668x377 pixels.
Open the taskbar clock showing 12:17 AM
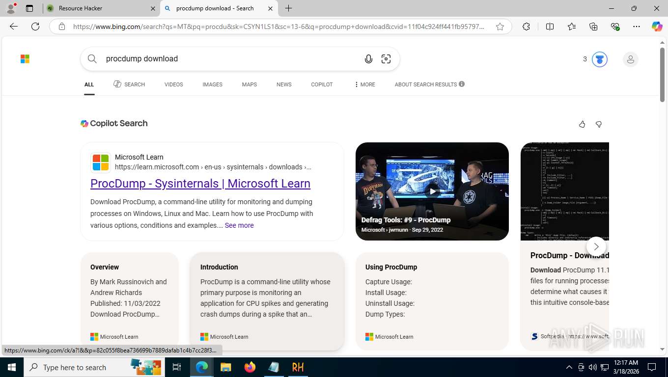pyautogui.click(x=626, y=367)
